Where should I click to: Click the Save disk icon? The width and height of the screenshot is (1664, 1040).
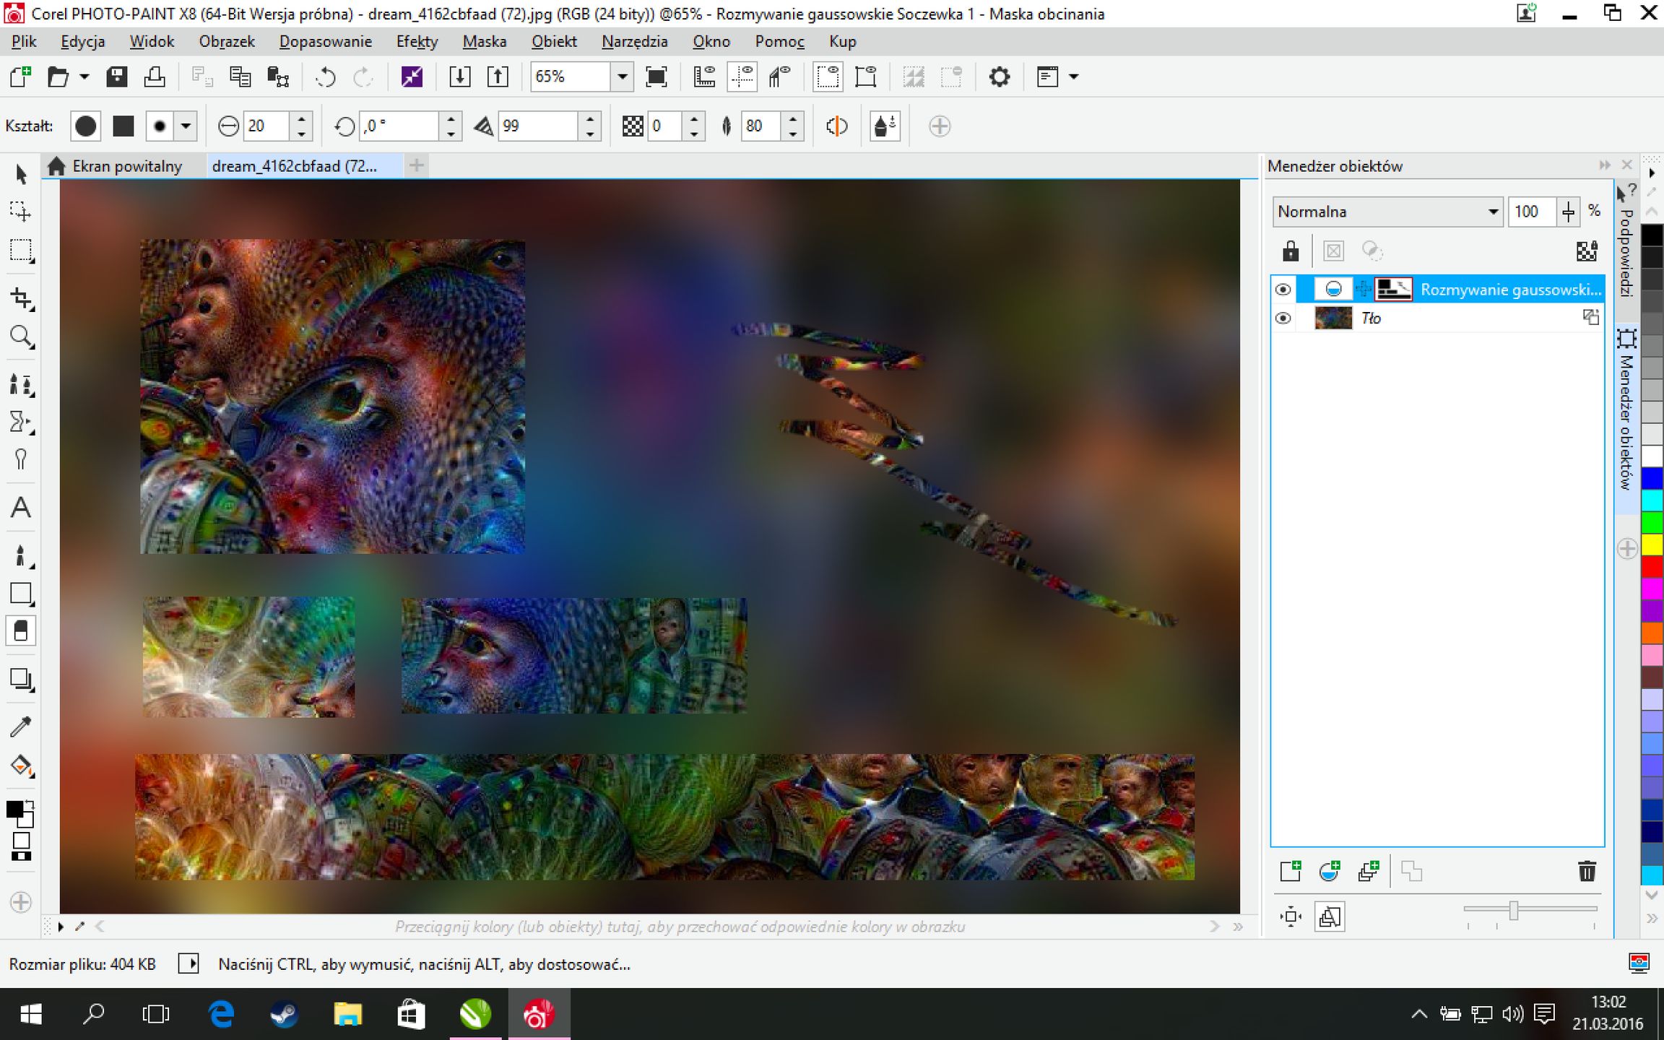click(x=116, y=77)
